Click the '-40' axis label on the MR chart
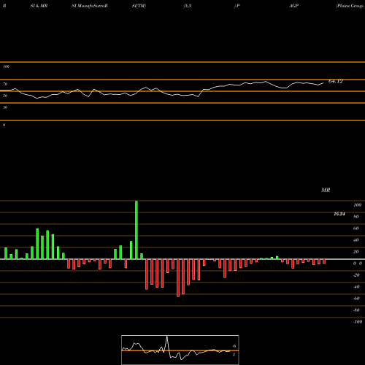 click(x=356, y=287)
